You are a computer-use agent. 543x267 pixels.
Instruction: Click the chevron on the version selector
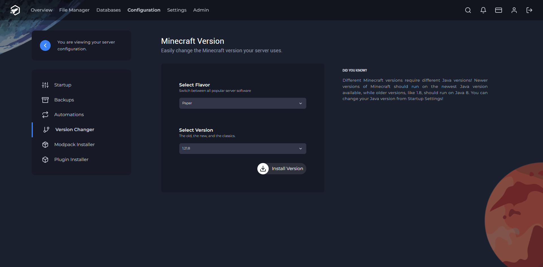point(300,149)
